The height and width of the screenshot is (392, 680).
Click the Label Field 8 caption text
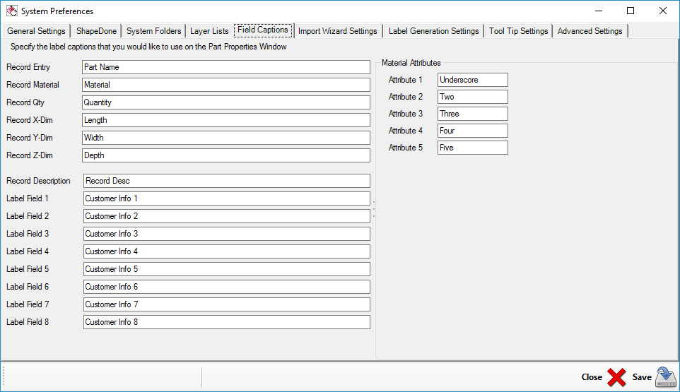(x=28, y=322)
